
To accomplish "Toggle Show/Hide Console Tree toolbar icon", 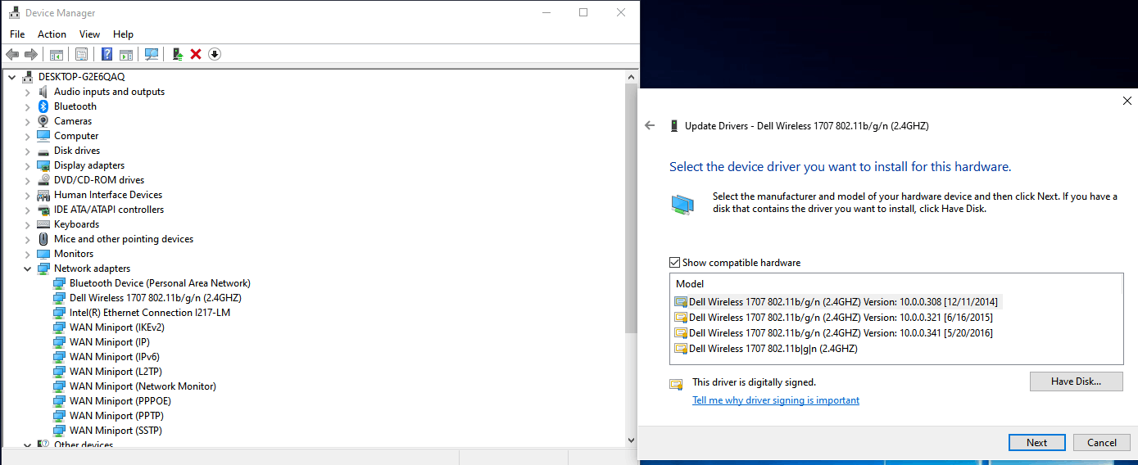I will coord(57,54).
